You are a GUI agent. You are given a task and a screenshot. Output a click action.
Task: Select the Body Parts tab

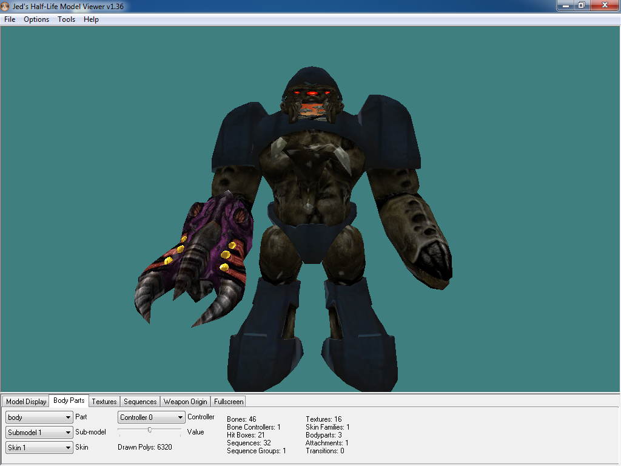(69, 400)
